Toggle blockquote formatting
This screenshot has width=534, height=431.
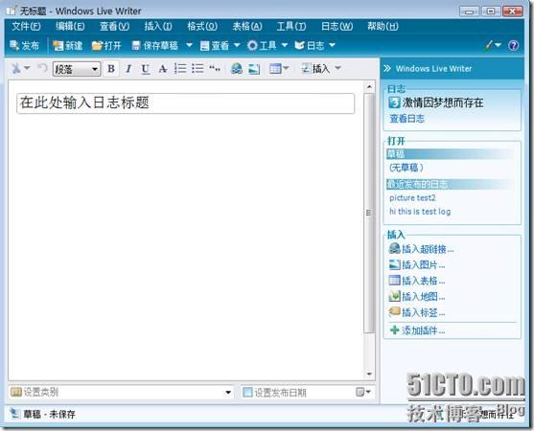[215, 69]
